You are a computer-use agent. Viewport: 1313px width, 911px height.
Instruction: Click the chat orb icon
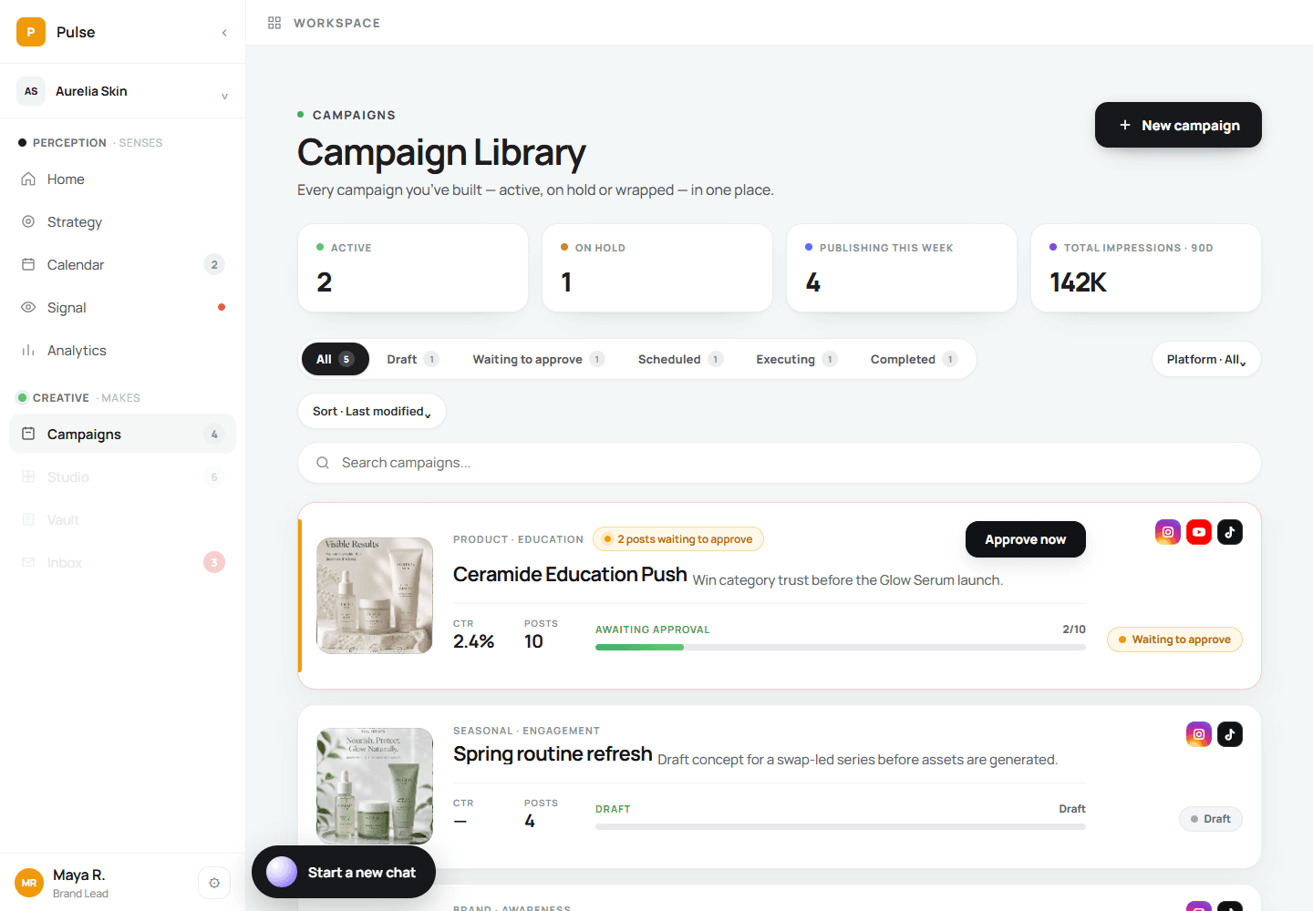(282, 872)
